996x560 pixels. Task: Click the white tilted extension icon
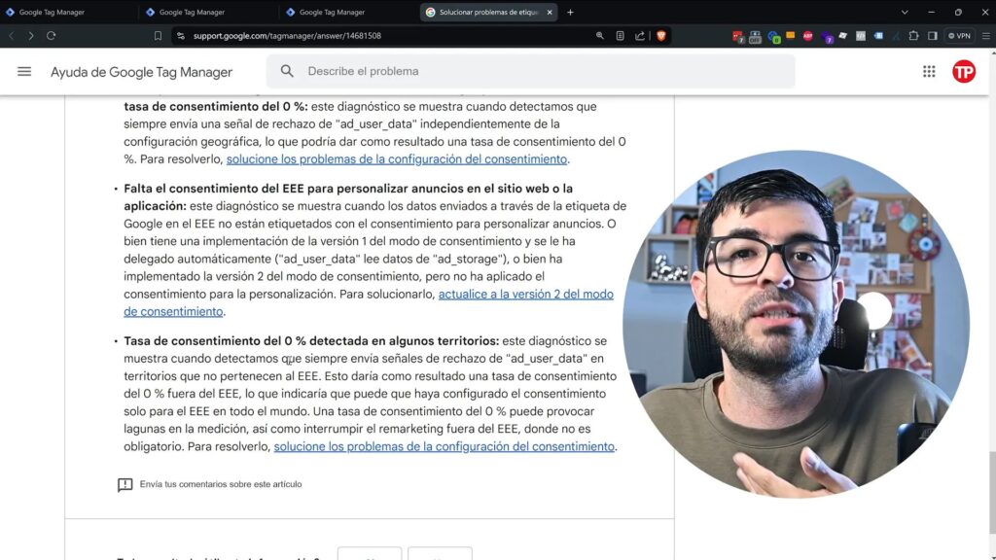(843, 36)
